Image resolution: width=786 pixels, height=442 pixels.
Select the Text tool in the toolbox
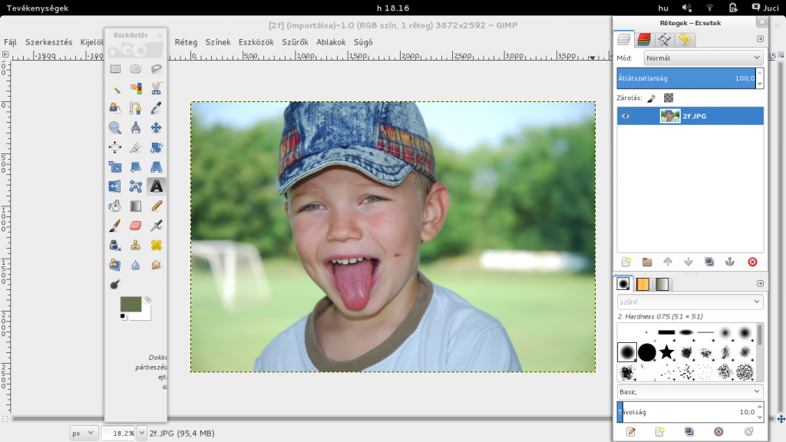[x=155, y=185]
